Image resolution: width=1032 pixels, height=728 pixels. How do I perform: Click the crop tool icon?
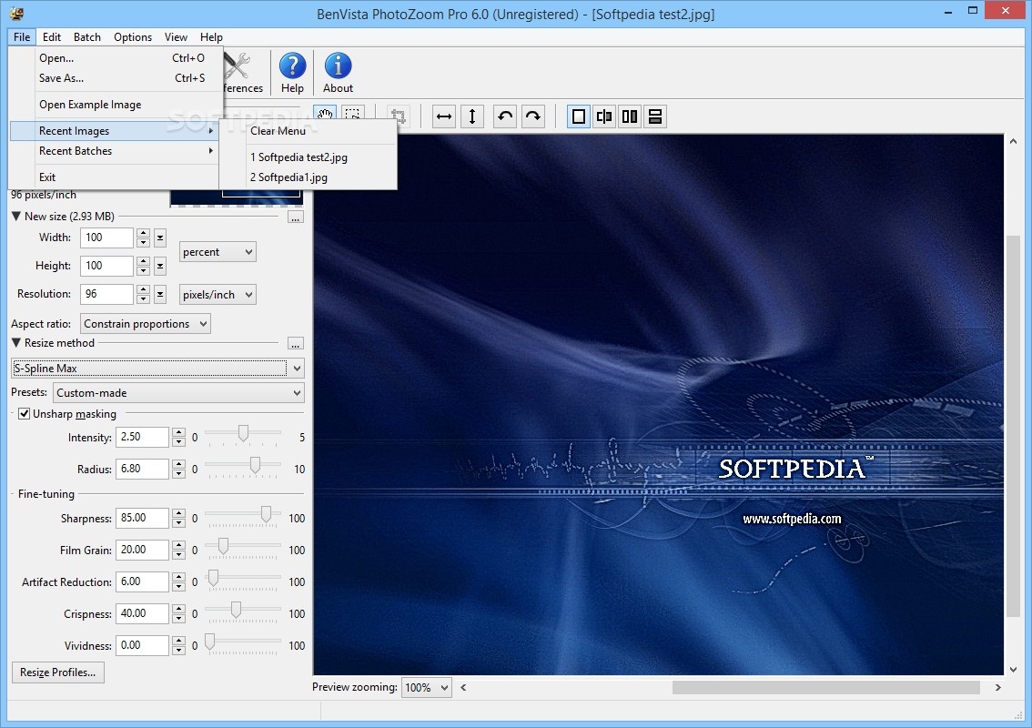point(399,117)
